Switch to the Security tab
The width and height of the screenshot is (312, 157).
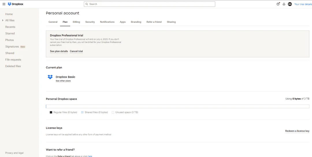(x=90, y=22)
